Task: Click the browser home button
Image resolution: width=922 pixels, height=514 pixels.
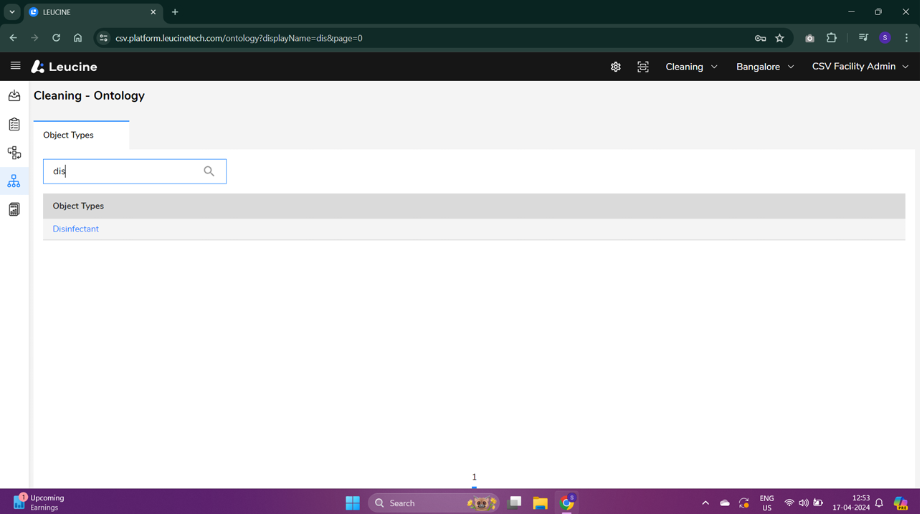Action: pos(78,38)
